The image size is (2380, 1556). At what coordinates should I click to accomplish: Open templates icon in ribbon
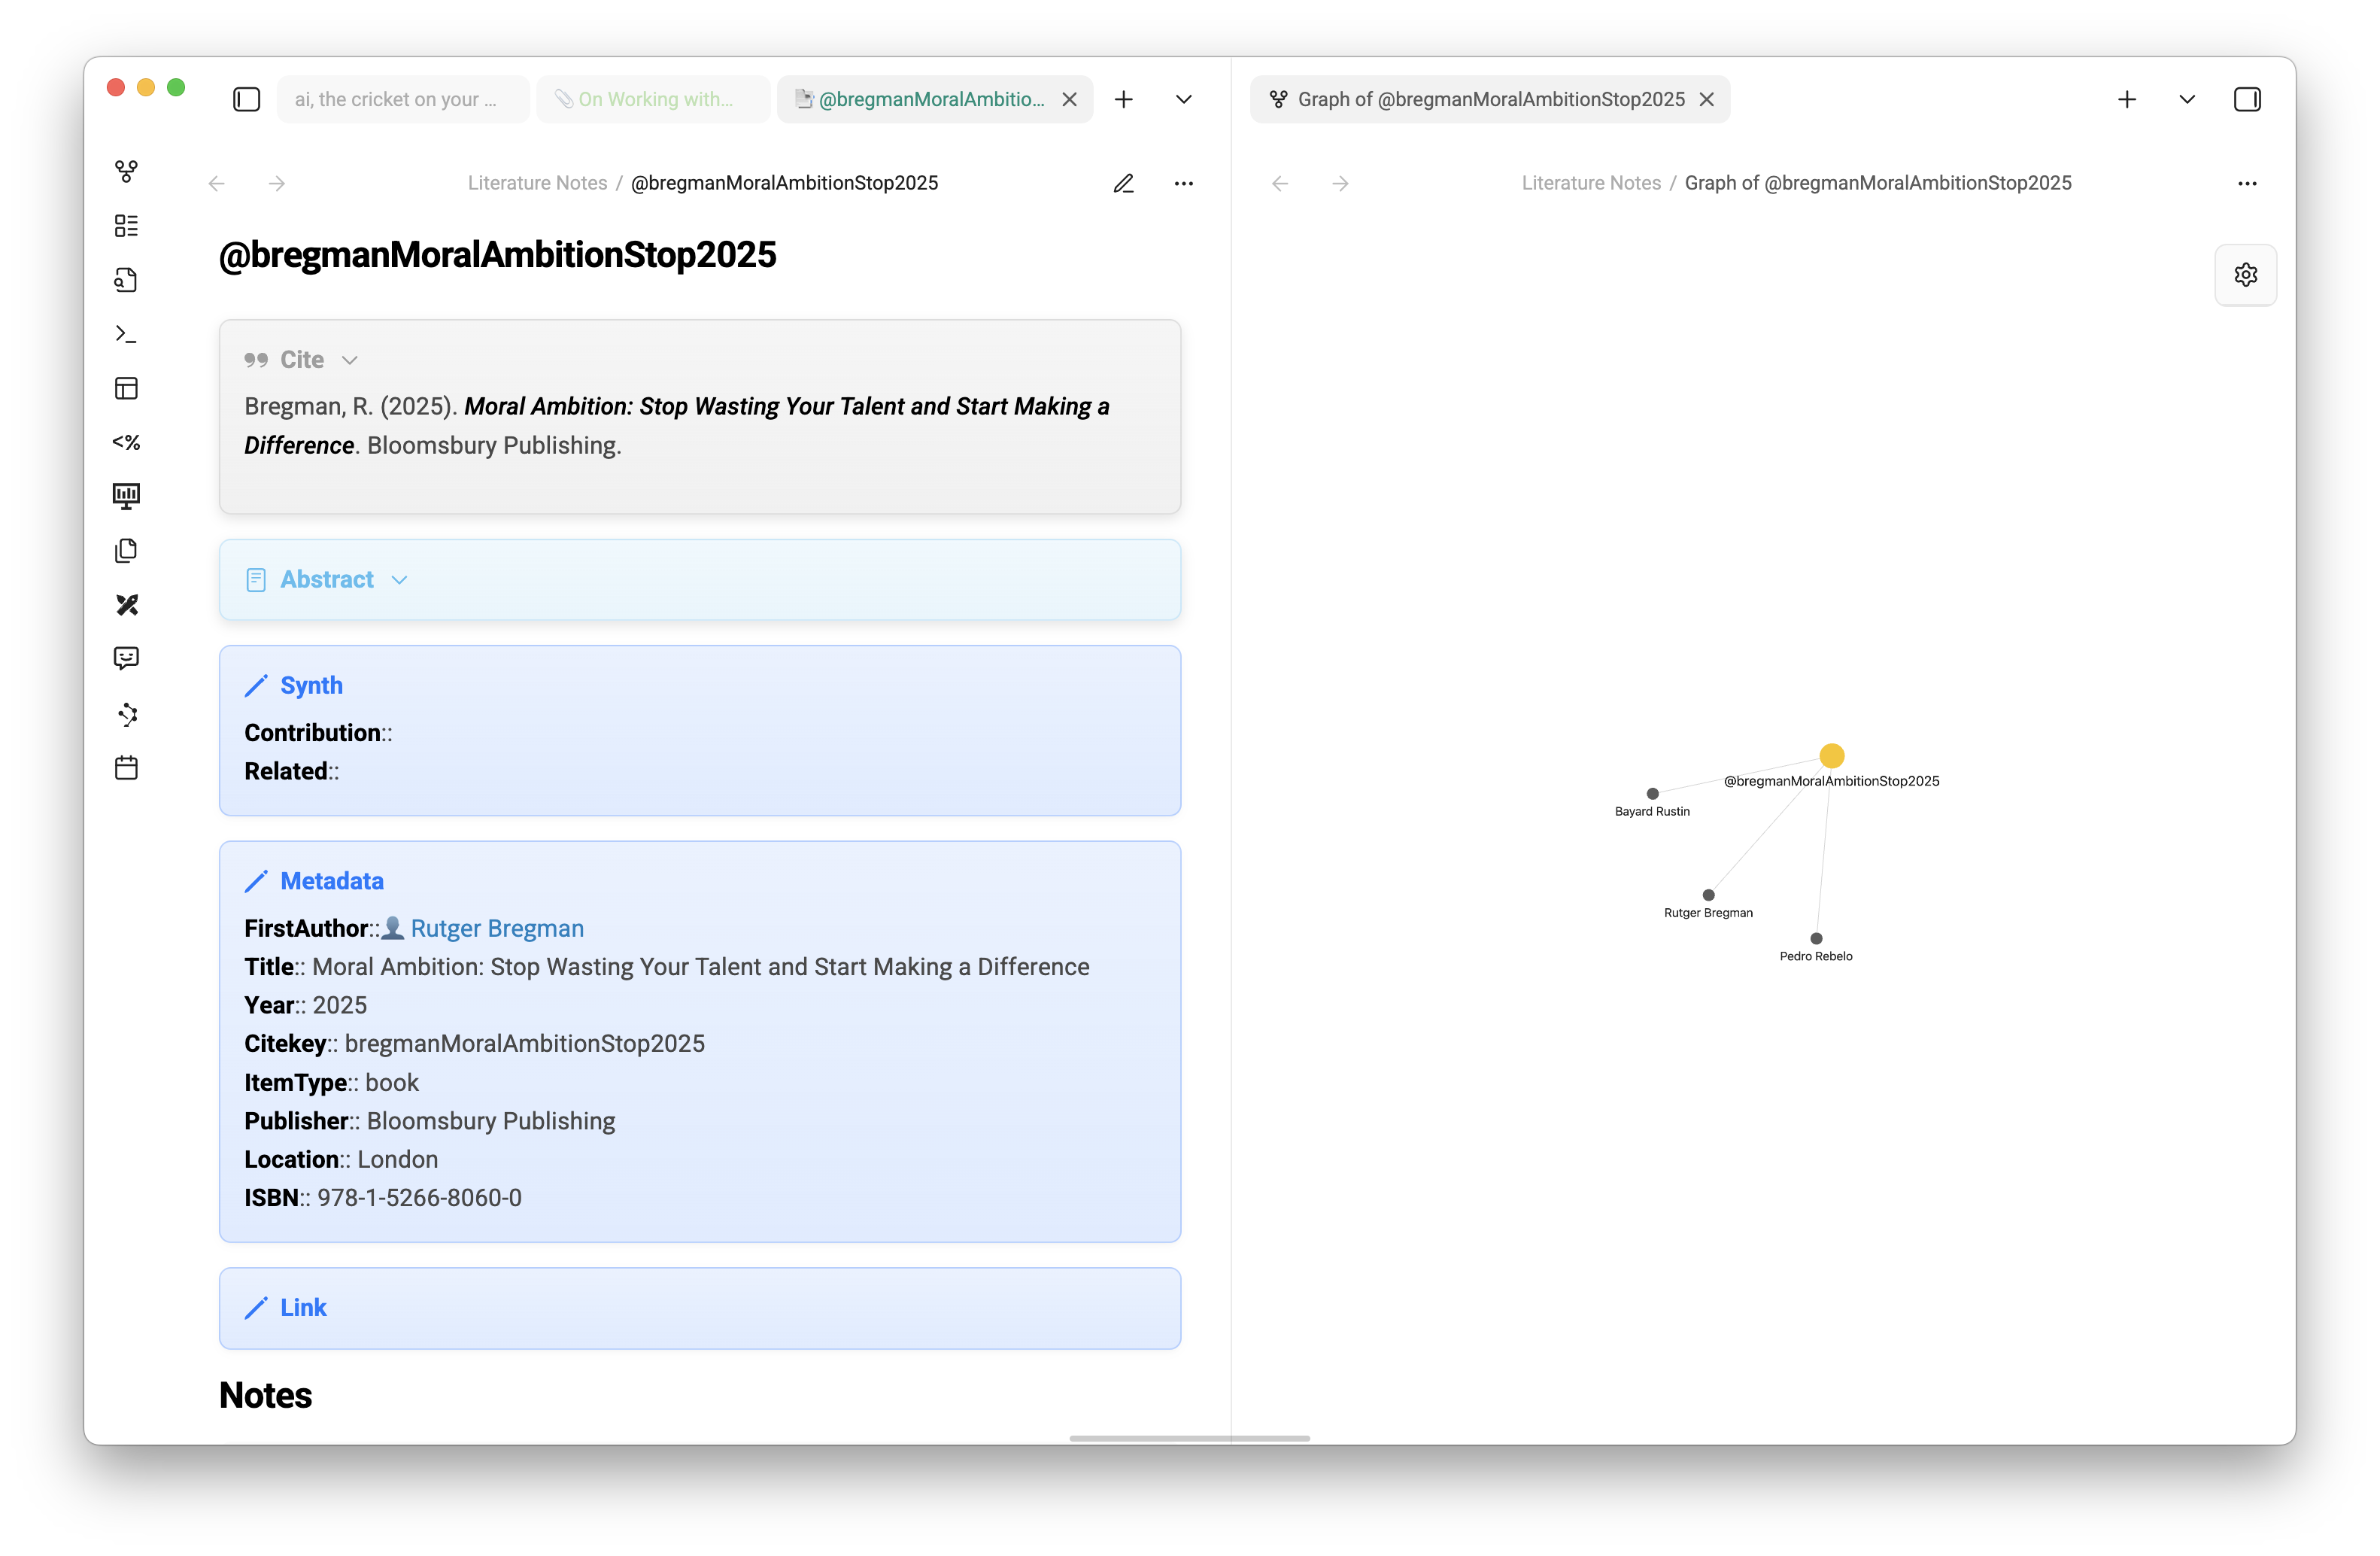(x=126, y=442)
